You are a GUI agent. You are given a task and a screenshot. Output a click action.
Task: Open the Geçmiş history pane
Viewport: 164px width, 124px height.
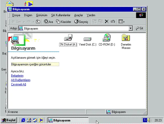[81, 22]
